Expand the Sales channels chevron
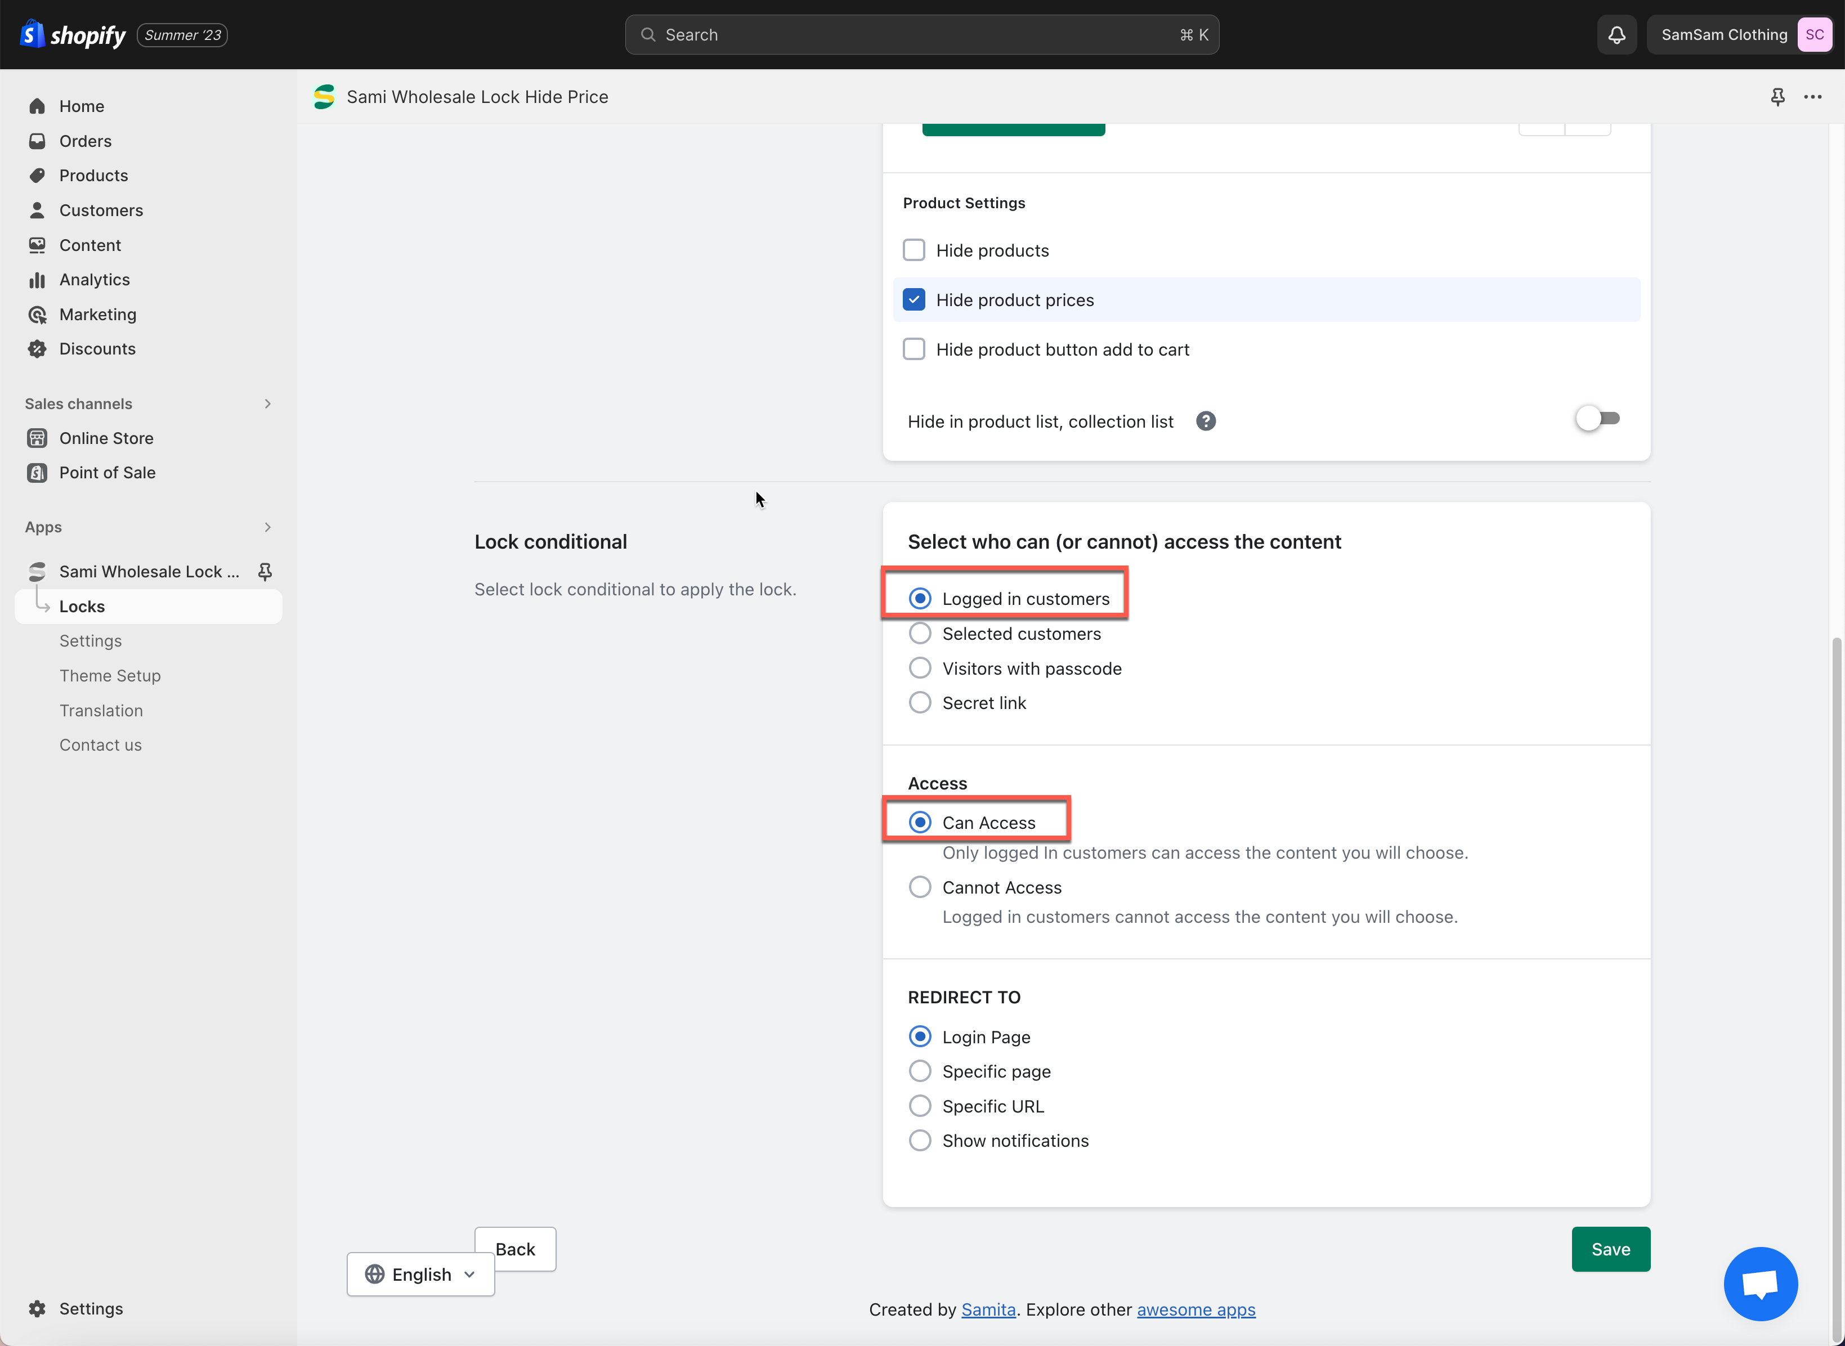The height and width of the screenshot is (1346, 1845). tap(267, 404)
